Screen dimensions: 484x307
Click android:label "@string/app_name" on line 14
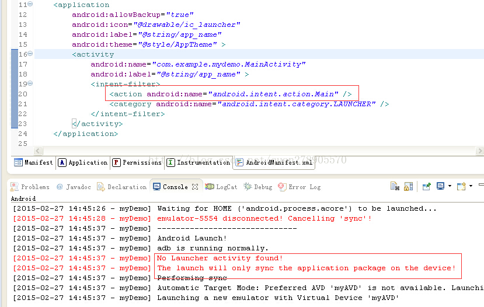click(147, 34)
